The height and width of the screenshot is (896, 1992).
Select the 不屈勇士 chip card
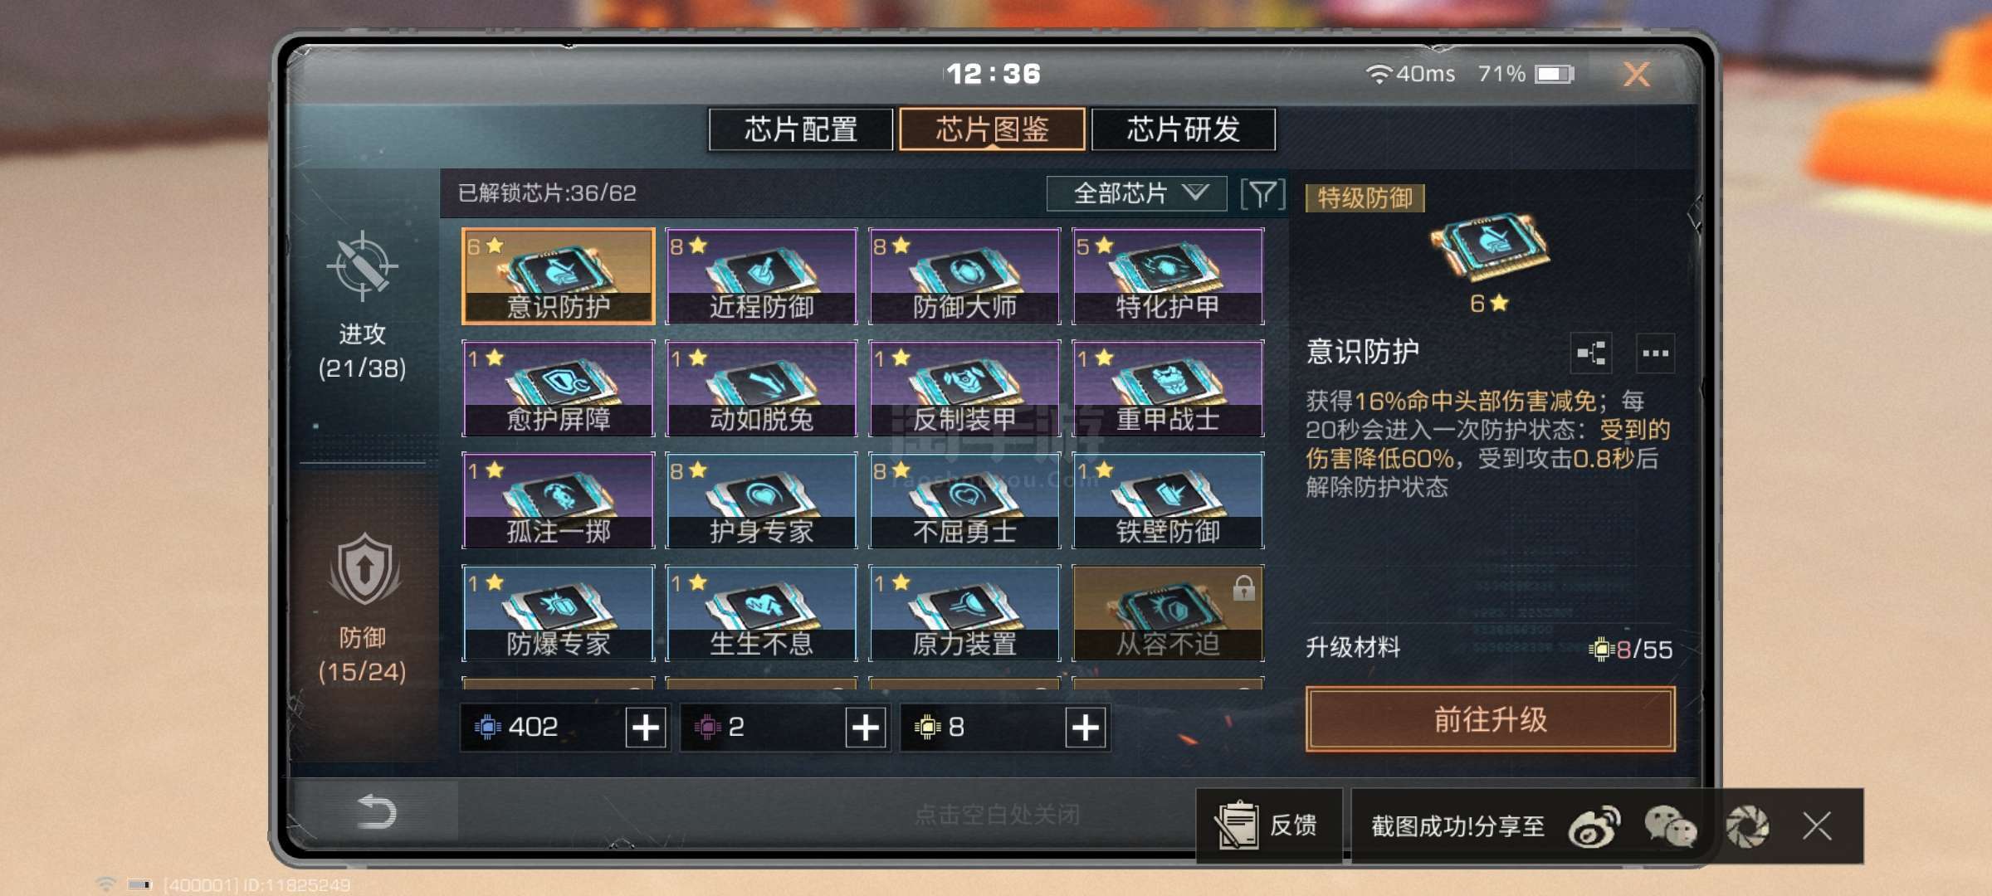click(964, 500)
